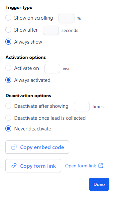Viewport: 123px width, 199px height.
Task: Click the scrolling percentage input field
Action: [66, 18]
